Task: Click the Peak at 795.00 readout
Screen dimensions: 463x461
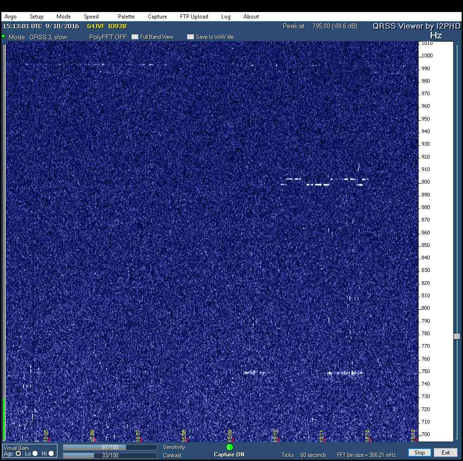Action: coord(320,26)
